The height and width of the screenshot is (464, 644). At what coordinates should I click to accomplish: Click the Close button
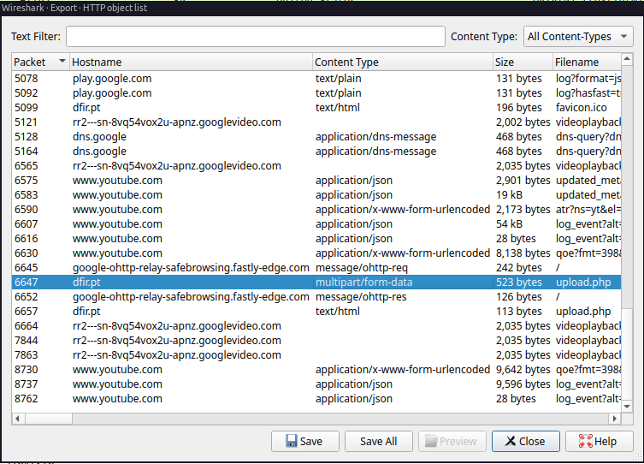526,442
